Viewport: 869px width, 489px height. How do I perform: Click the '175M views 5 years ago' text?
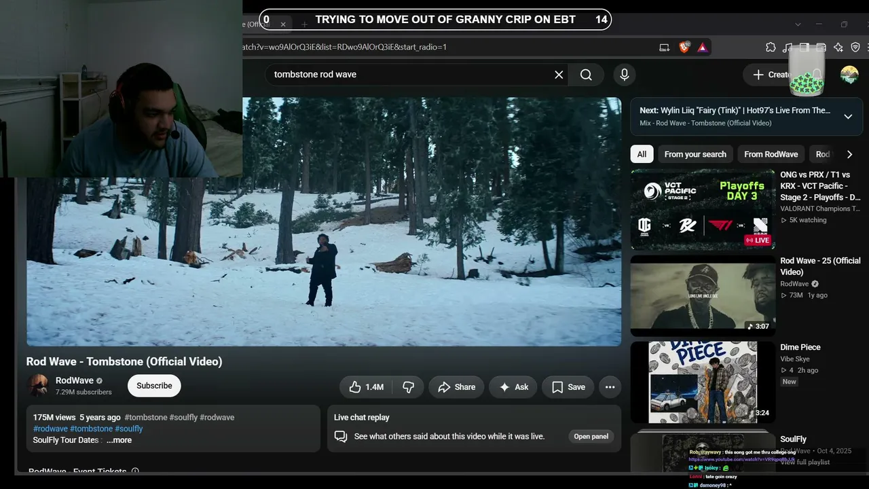tap(77, 418)
